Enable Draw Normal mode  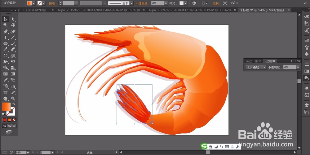pyautogui.click(x=5, y=126)
